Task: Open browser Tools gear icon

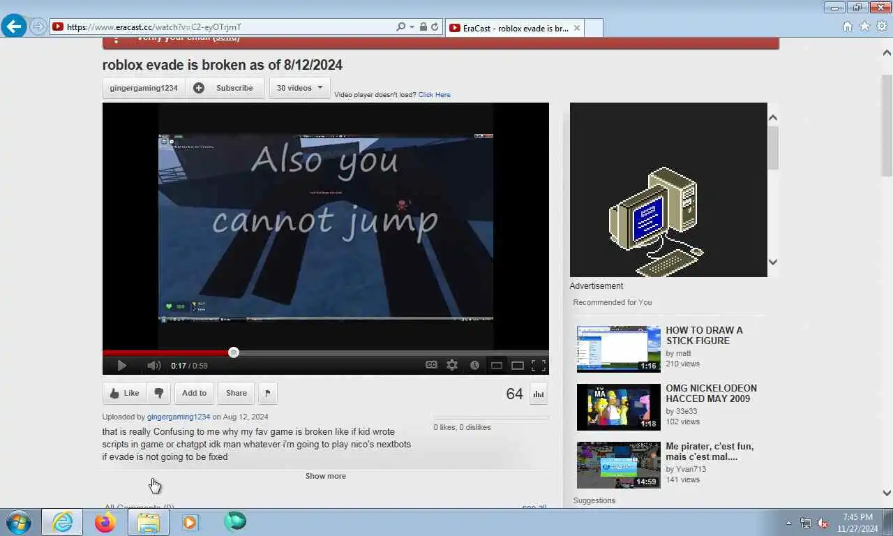Action: (x=882, y=27)
